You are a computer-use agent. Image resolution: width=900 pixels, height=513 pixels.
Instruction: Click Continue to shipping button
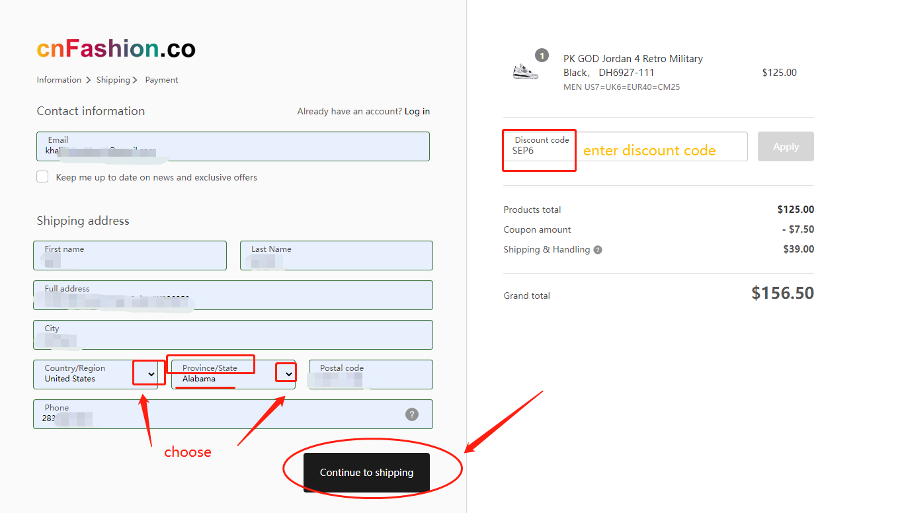[x=366, y=473]
